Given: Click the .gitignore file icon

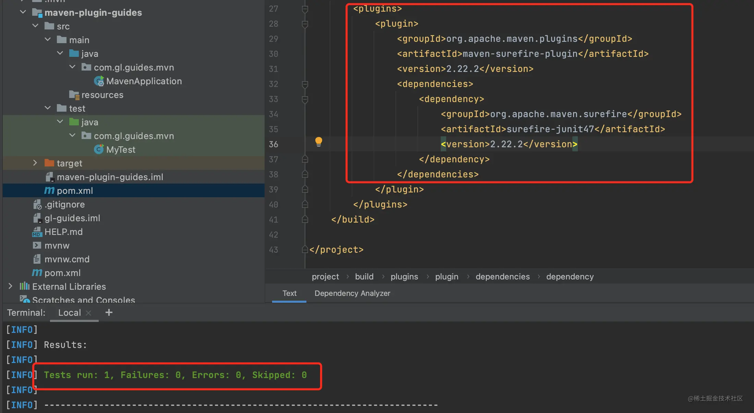Looking at the screenshot, I should (x=38, y=204).
